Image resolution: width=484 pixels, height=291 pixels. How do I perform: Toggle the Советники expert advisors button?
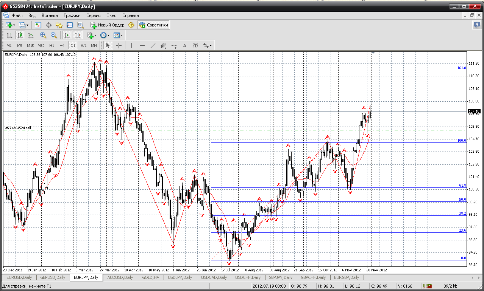154,25
